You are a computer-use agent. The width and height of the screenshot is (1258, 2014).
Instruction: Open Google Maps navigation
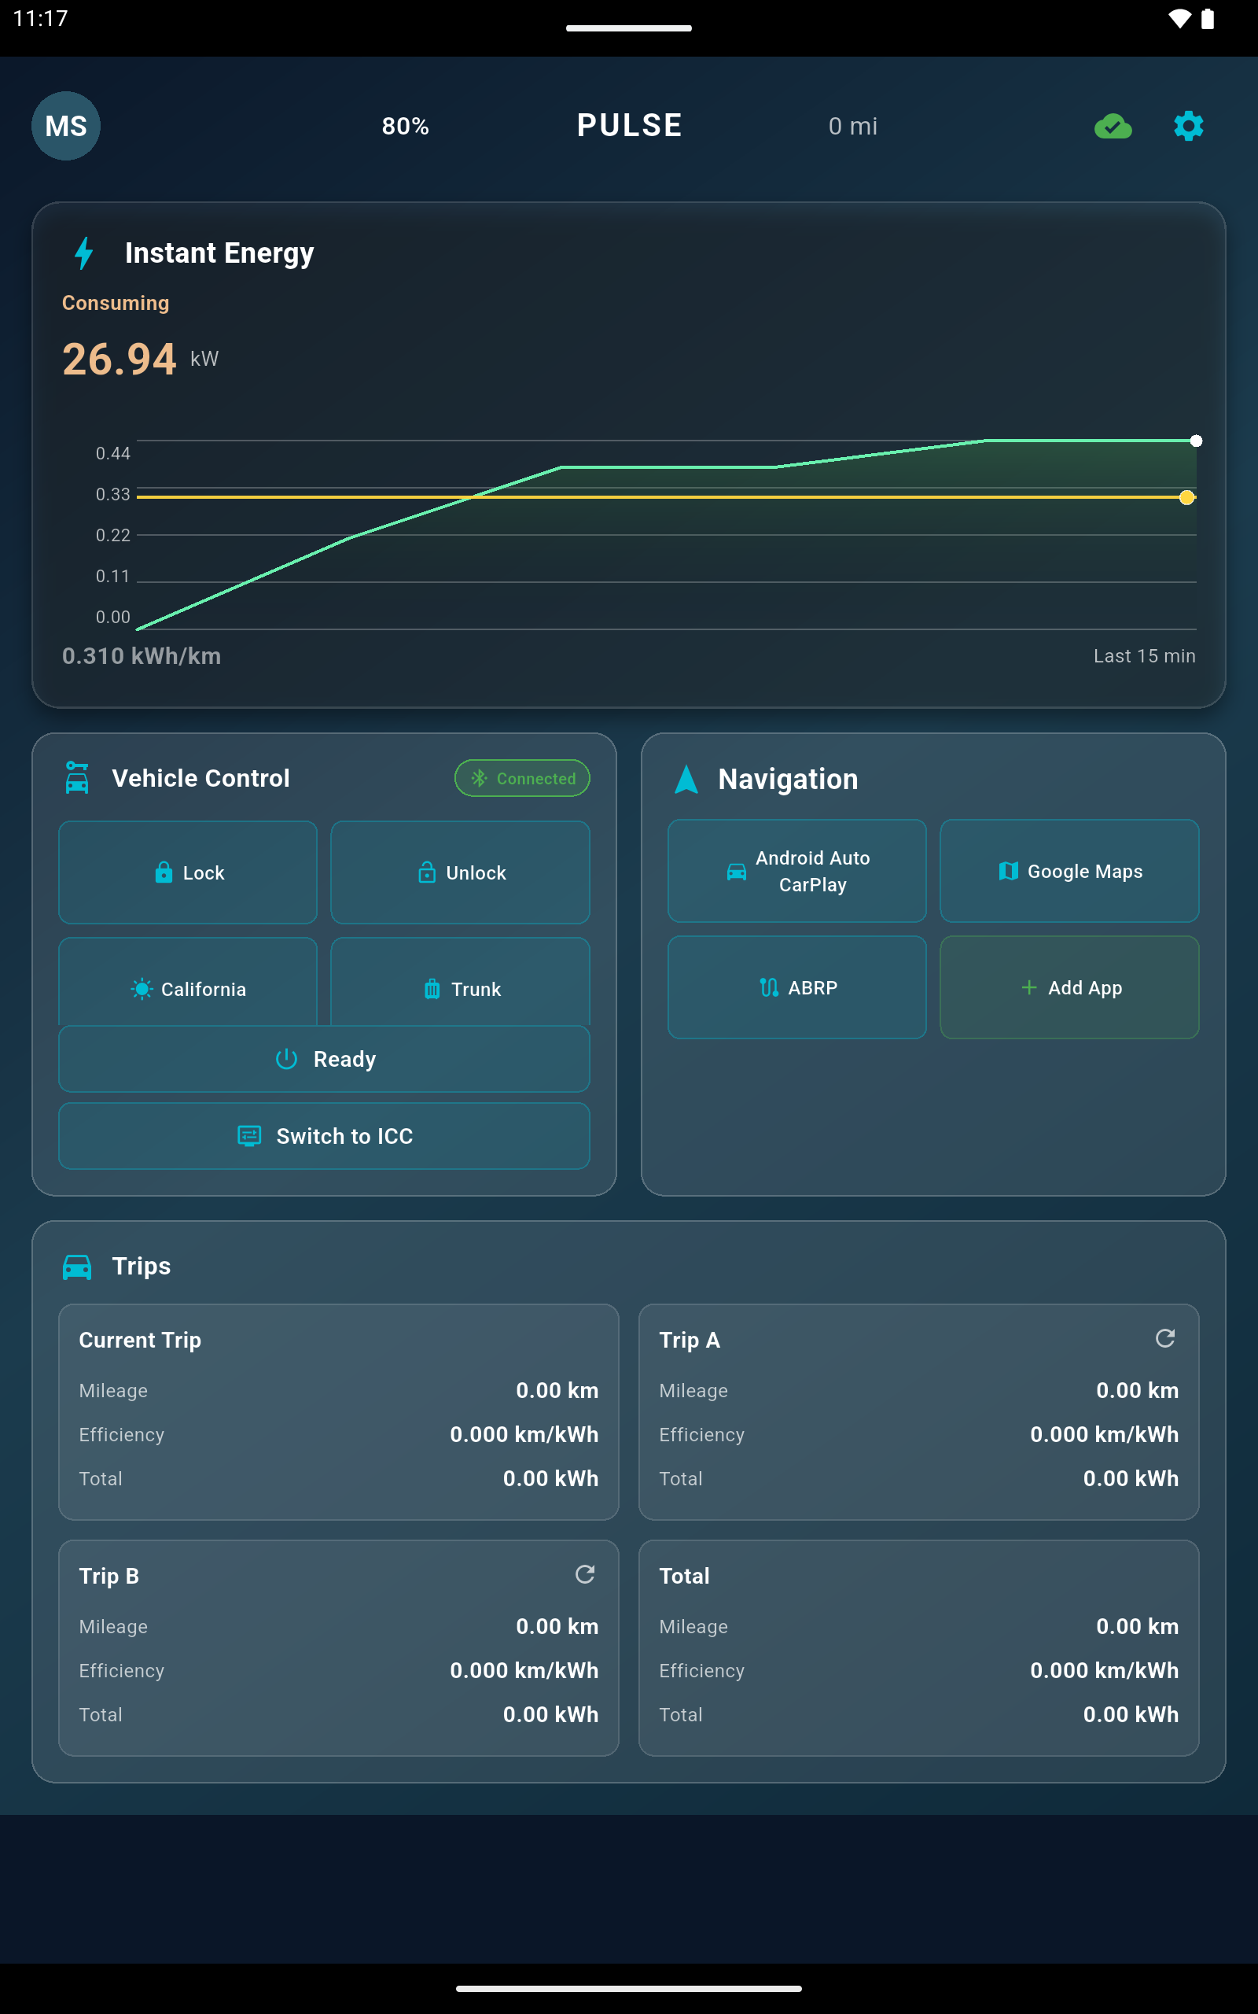(x=1069, y=871)
